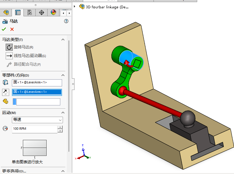Open the 等速 motion type dropdown
The height and width of the screenshot is (174, 234).
point(37,120)
